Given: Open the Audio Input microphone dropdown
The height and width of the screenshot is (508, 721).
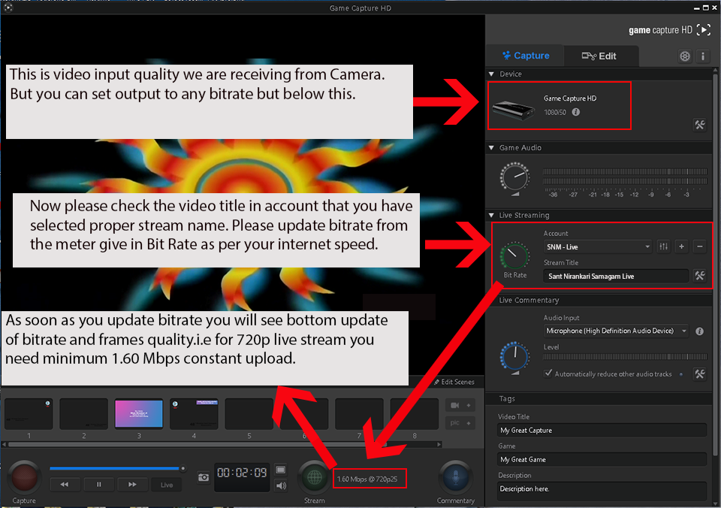Looking at the screenshot, I should coord(616,331).
